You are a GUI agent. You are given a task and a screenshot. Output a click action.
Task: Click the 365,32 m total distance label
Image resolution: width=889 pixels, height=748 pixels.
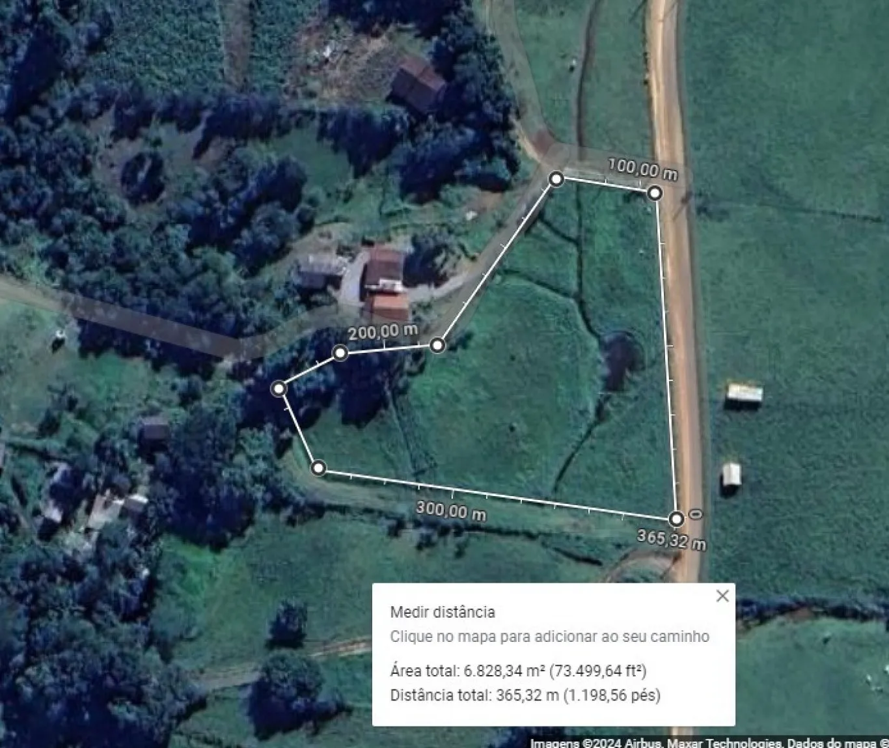(x=671, y=540)
